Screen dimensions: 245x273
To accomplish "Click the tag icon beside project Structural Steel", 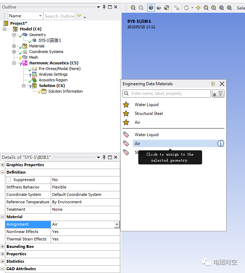I will click(126, 152).
